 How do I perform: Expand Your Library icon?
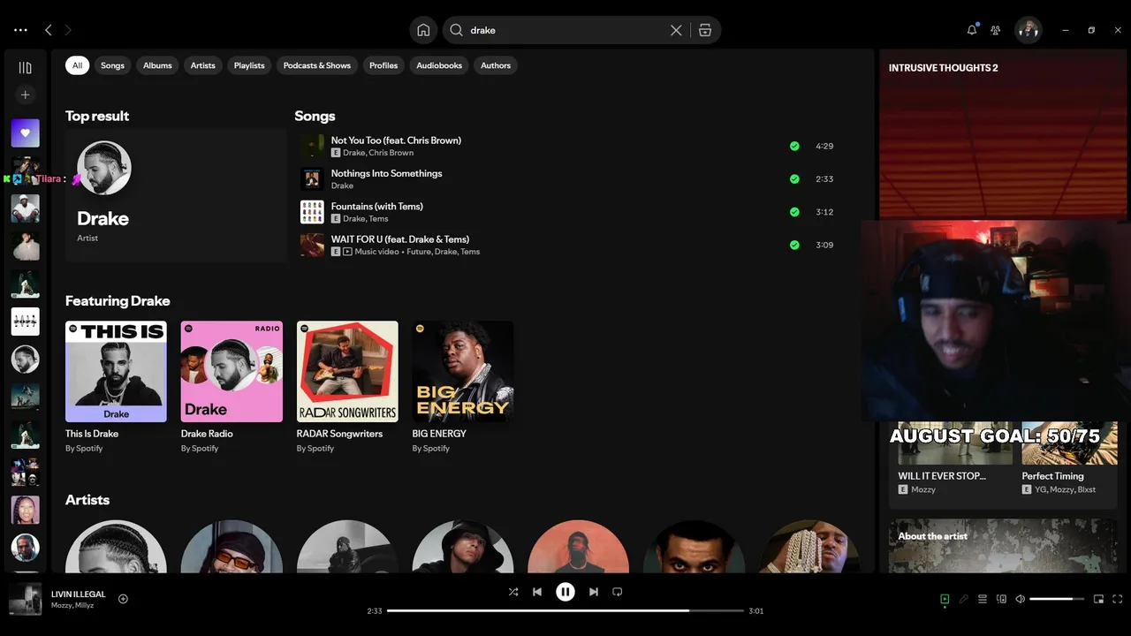tap(25, 68)
